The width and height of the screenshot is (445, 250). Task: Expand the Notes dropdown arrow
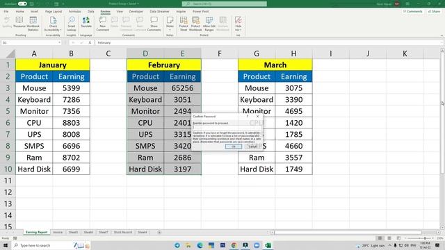tap(170, 30)
